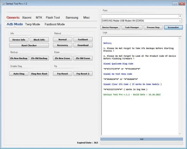Select the Adb Mode sub-tab

[15, 24]
